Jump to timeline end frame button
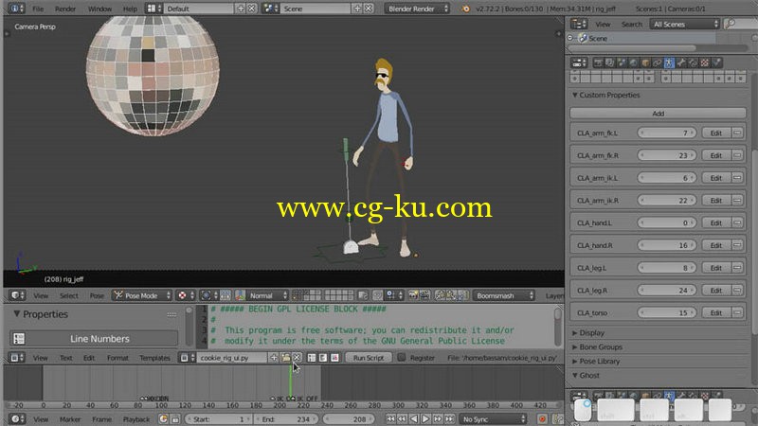758x426 pixels. pos(449,418)
